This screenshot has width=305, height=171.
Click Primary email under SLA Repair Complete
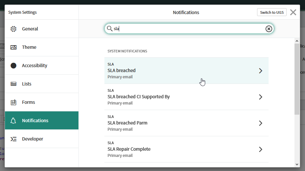(120, 156)
